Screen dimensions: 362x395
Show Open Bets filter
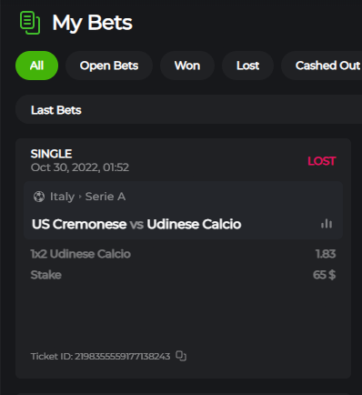click(x=109, y=66)
